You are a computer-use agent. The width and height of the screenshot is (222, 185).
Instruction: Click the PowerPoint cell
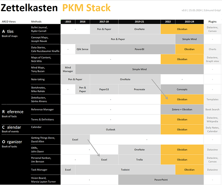(161, 179)
